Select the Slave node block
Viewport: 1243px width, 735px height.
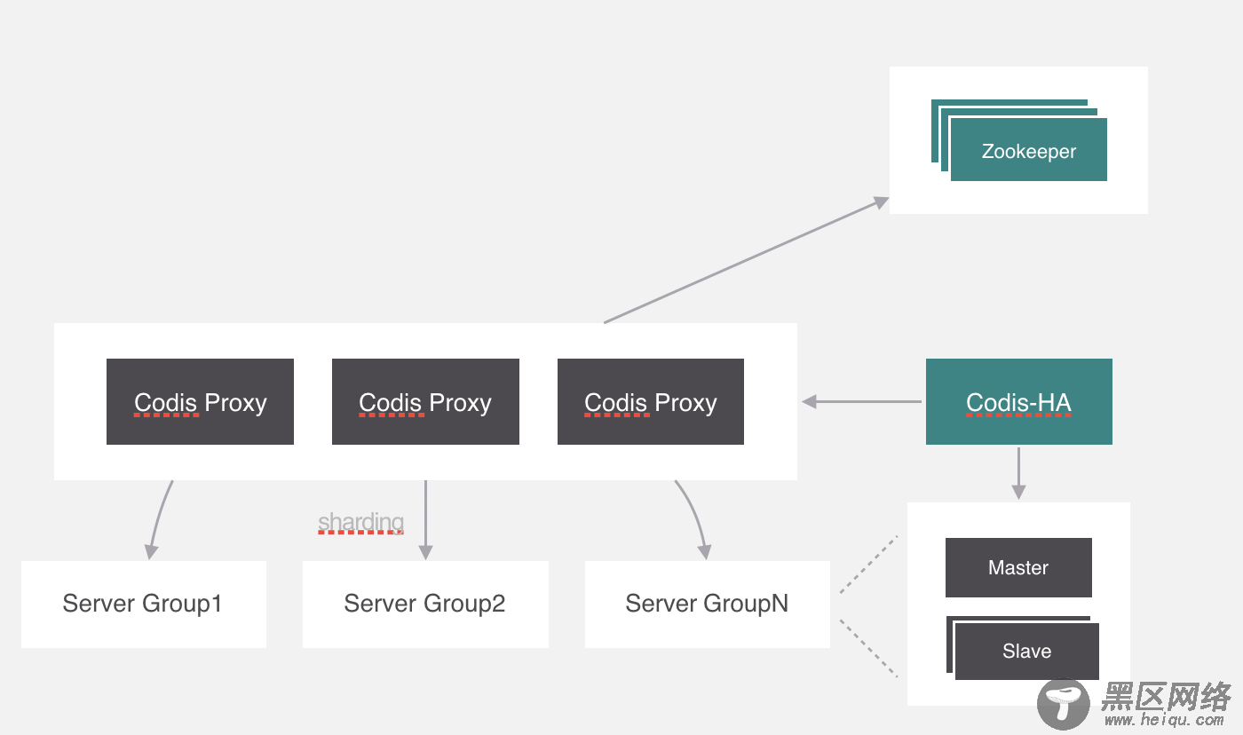[1026, 651]
